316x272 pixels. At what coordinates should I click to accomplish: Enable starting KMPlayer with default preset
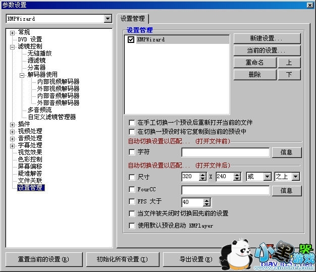132,226
